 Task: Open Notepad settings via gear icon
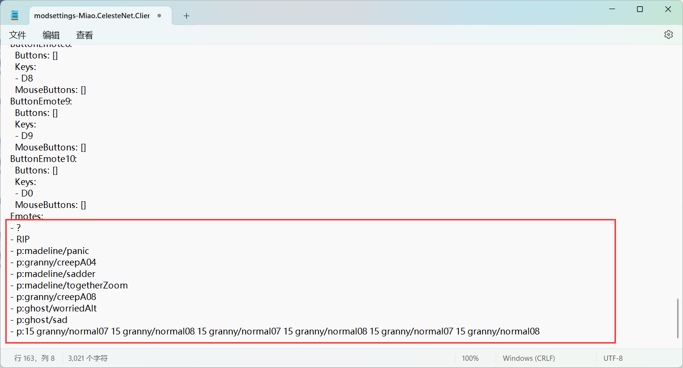[668, 35]
